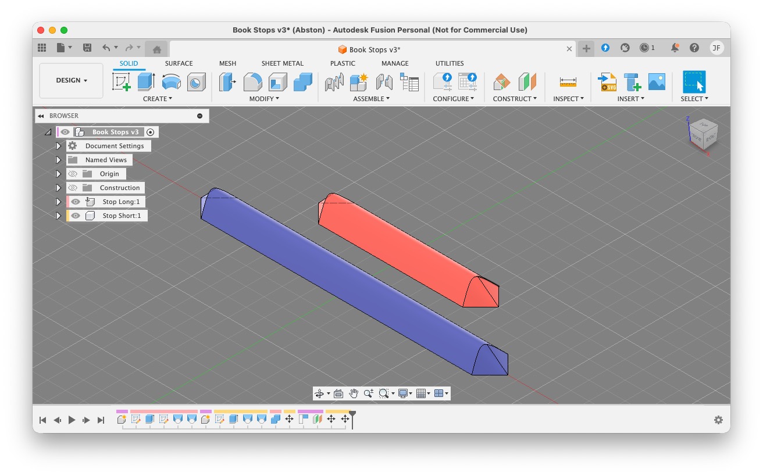
Task: Switch to the MESH tab
Action: 227,63
